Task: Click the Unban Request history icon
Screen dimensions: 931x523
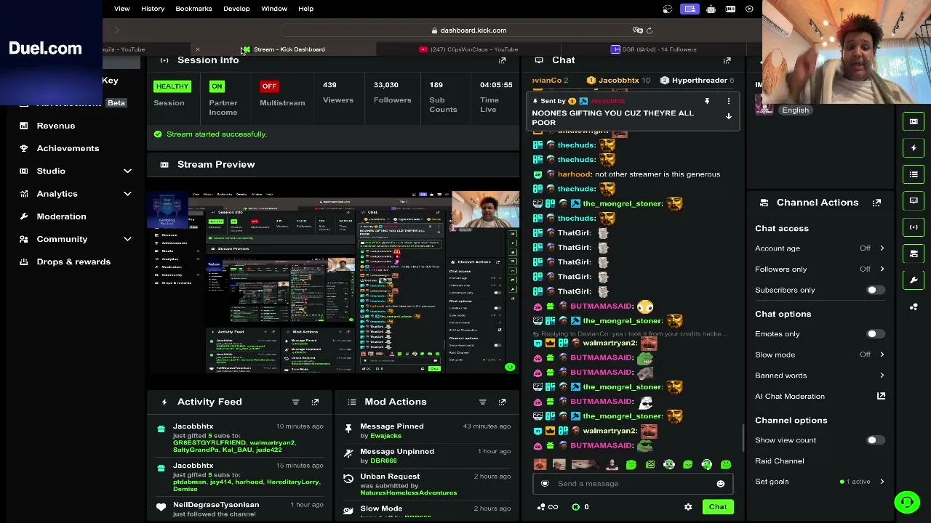Action: tap(348, 478)
